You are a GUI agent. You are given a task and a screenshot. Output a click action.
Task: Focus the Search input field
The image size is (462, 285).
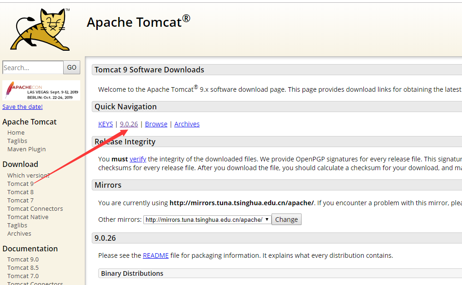click(33, 67)
